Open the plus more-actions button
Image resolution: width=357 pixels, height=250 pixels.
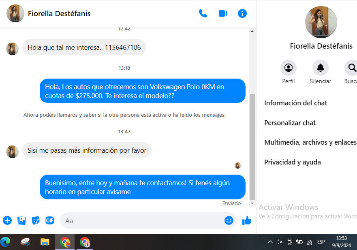coord(7,220)
